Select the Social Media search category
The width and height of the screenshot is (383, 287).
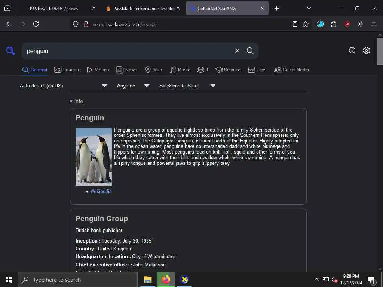coord(291,70)
